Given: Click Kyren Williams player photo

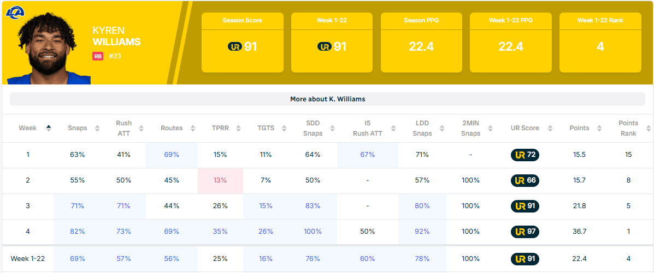Looking at the screenshot, I should pos(49,48).
